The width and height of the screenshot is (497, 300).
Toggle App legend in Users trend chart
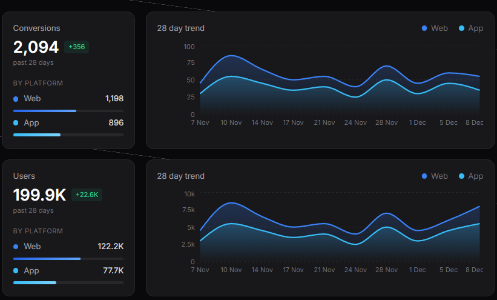click(x=471, y=176)
